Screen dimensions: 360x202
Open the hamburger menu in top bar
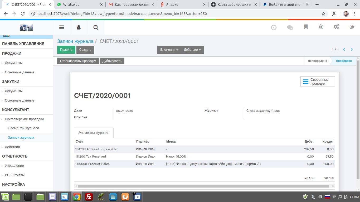click(61, 27)
